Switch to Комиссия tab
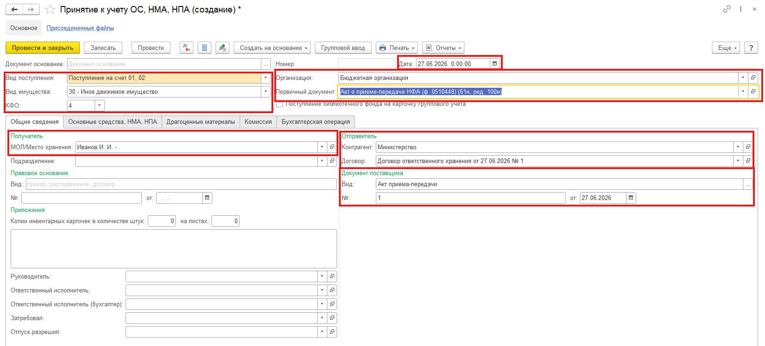765x346 pixels. click(258, 121)
